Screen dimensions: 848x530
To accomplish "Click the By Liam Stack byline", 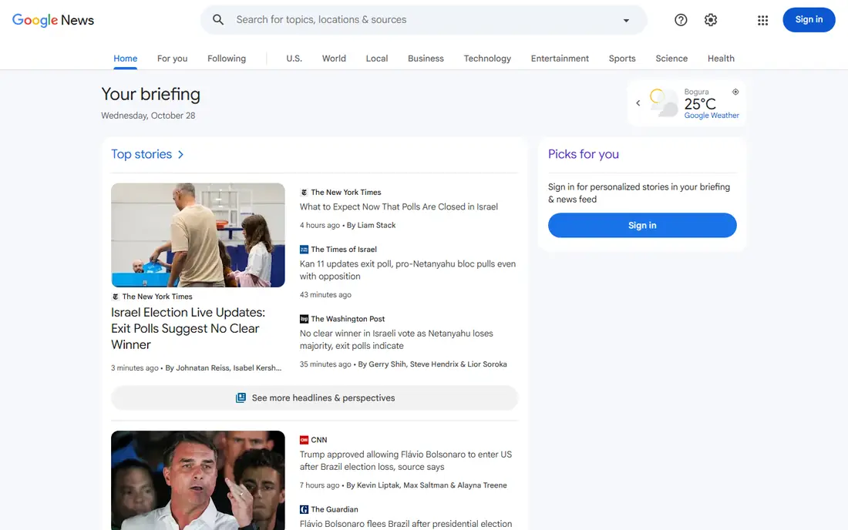I will click(371, 225).
